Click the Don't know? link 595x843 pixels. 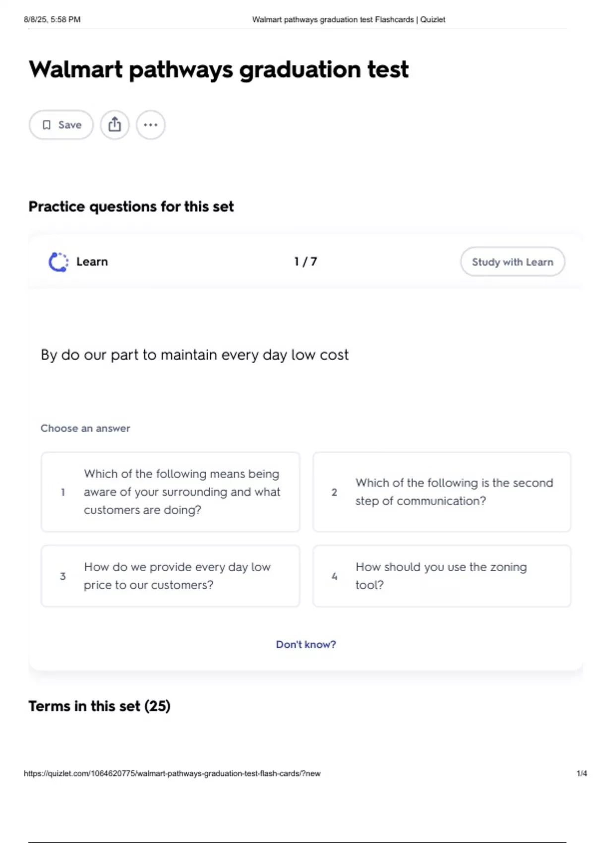pos(305,644)
